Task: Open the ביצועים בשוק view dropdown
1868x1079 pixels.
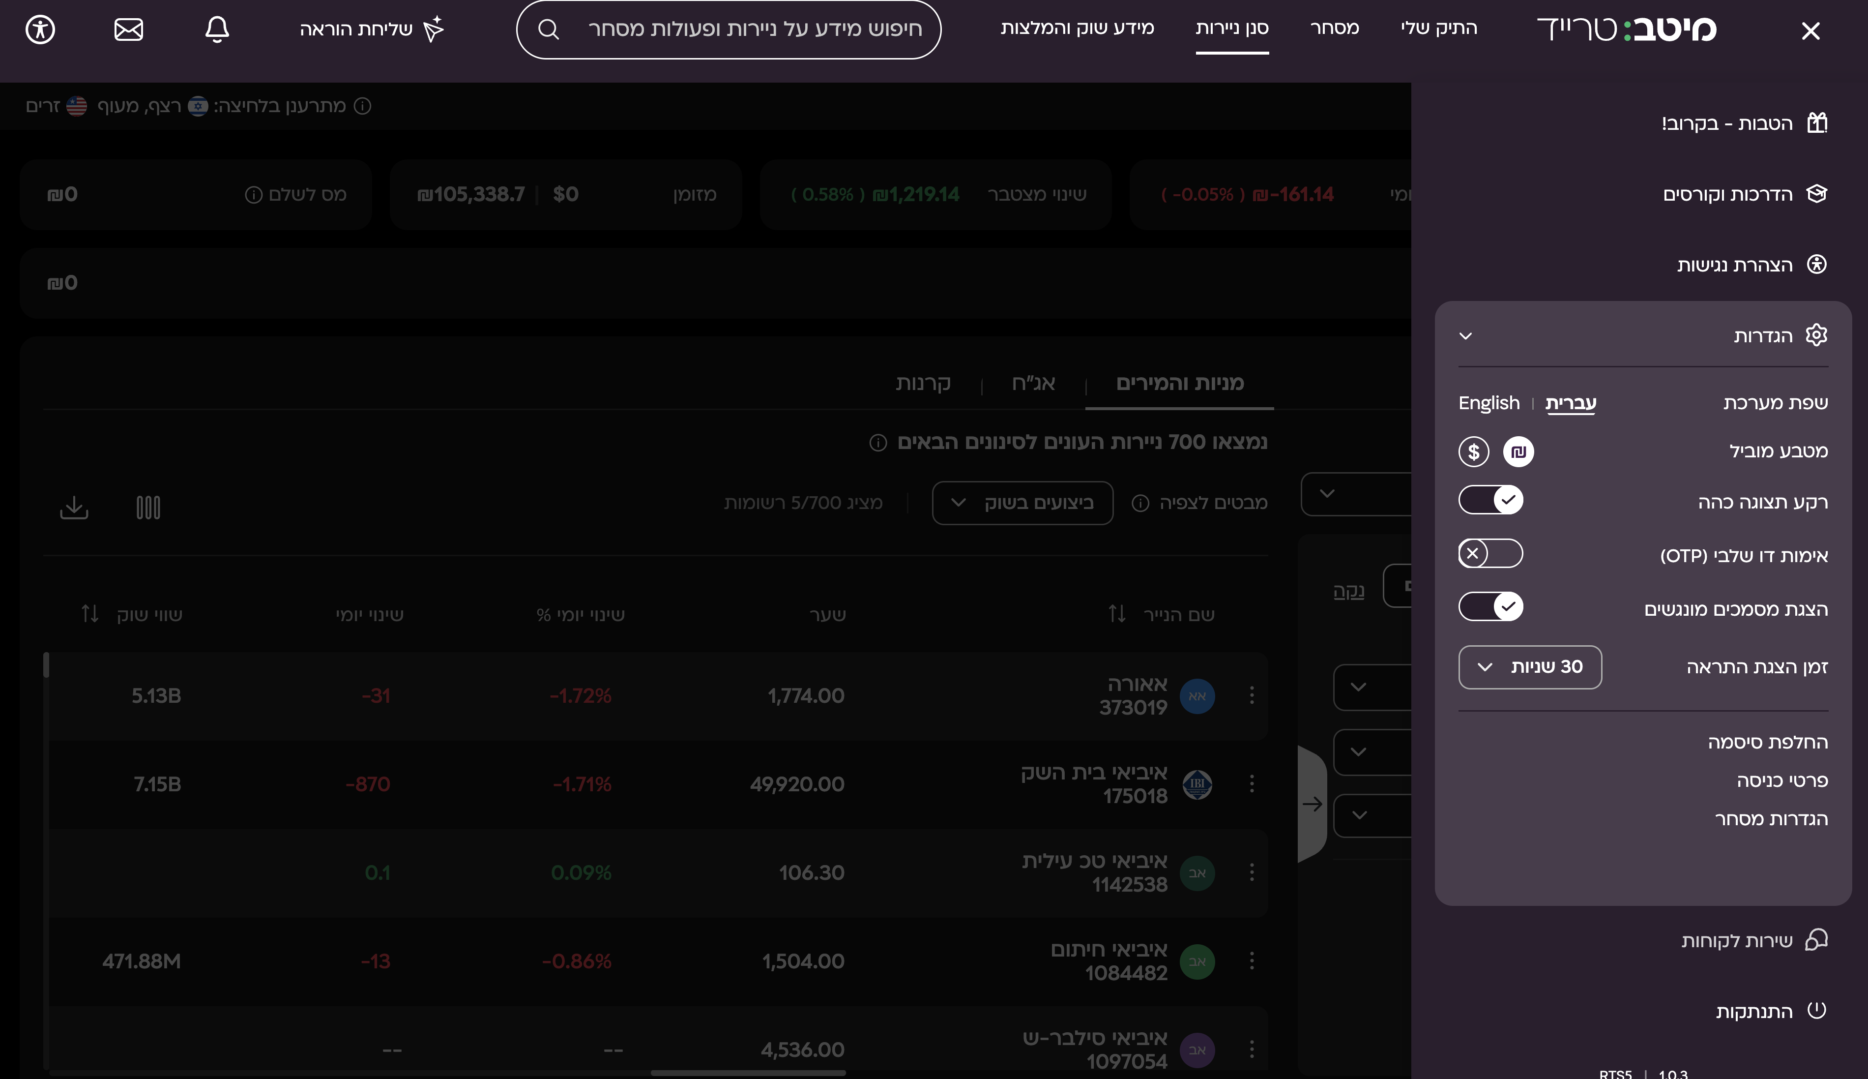Action: click(1022, 503)
